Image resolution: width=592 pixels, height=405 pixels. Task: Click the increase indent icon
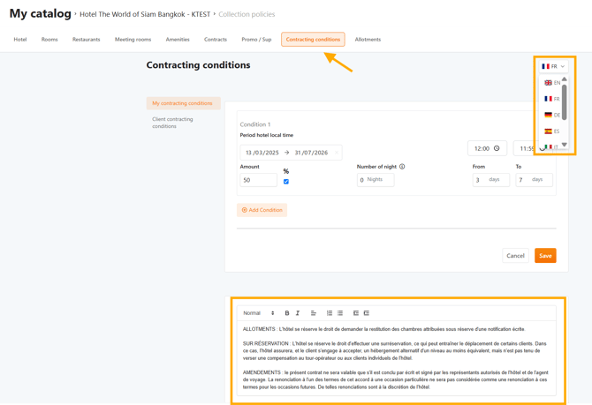(367, 313)
